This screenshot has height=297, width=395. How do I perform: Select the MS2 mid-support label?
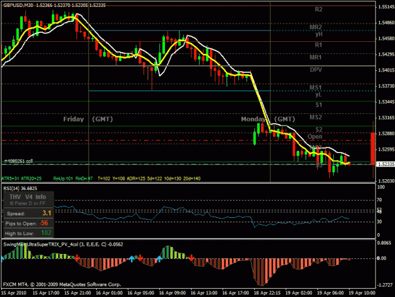click(x=315, y=117)
